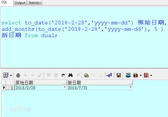Click the fetch last page arrows icon
Image resolution: width=168 pixels, height=117 pixels.
[x=56, y=75]
